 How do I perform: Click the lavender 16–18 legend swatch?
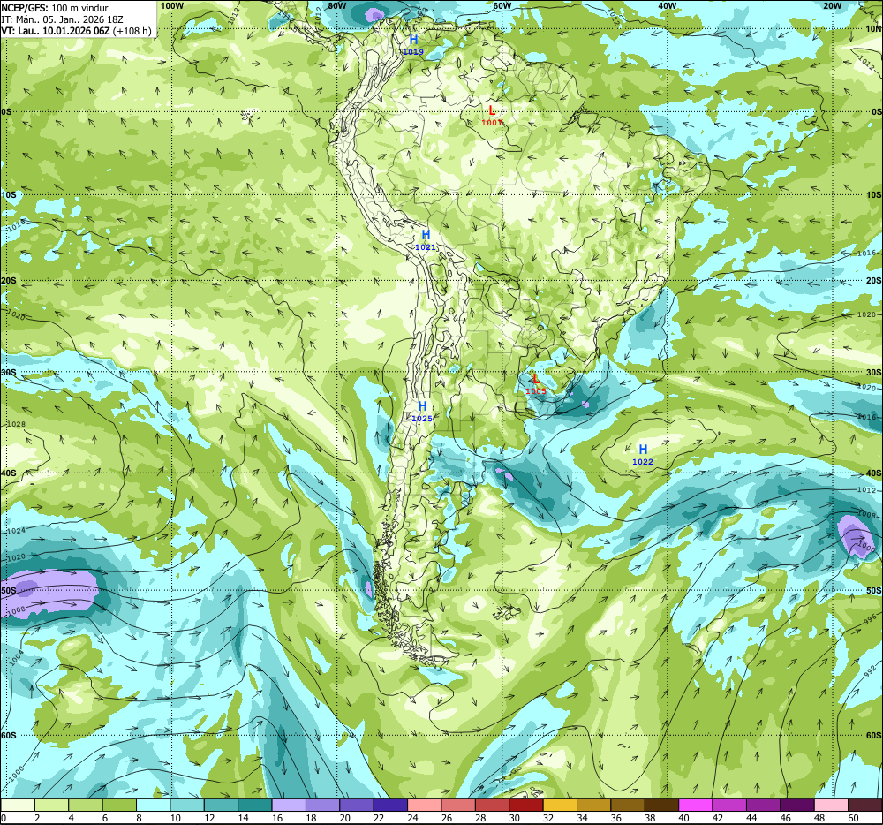point(289,806)
